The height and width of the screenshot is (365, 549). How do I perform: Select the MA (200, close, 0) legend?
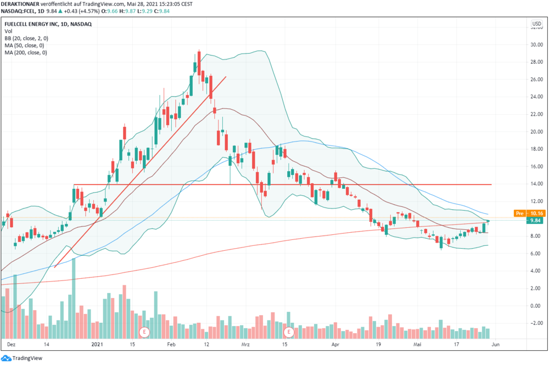tap(26, 53)
